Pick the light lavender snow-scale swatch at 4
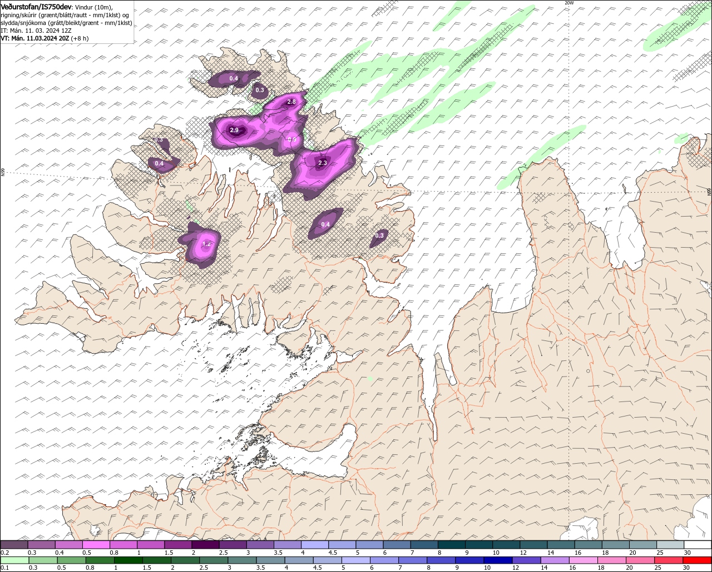Viewport: 712px width, 572px height. 315,545
